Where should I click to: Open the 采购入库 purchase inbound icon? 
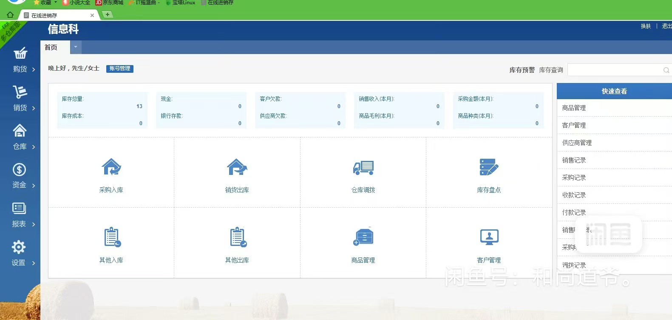(x=111, y=167)
